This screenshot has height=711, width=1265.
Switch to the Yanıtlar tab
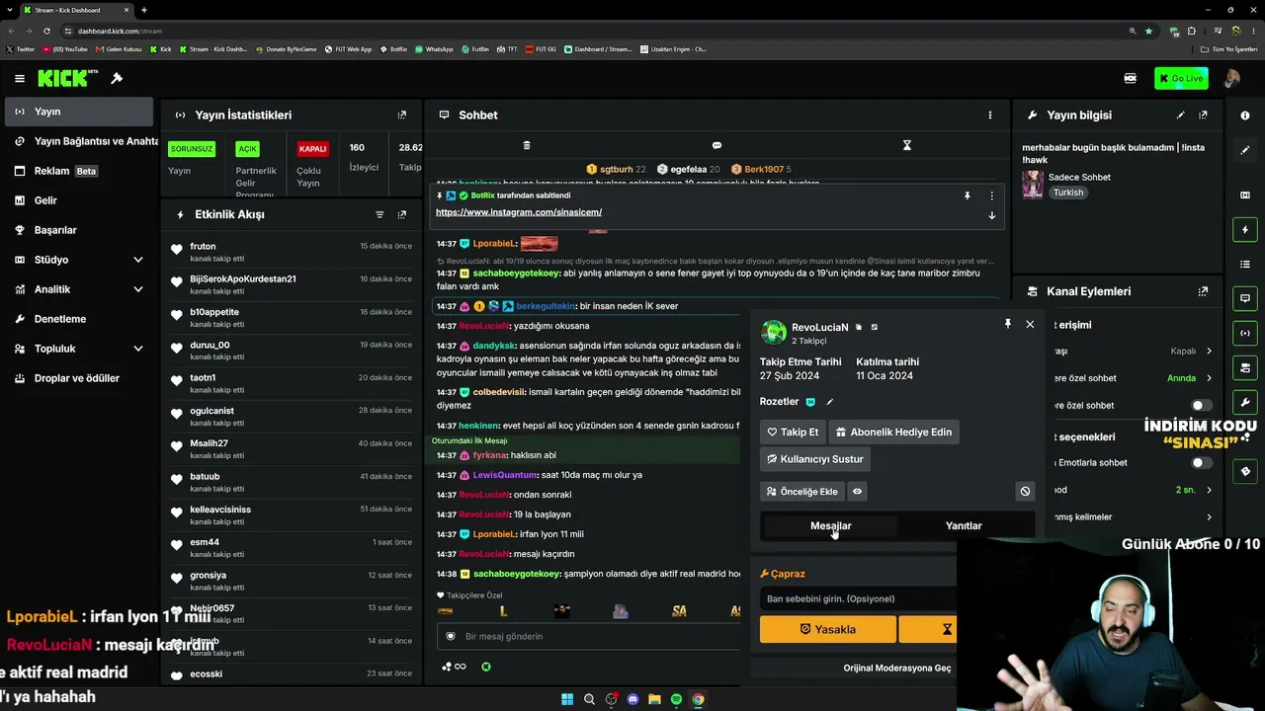pos(964,525)
